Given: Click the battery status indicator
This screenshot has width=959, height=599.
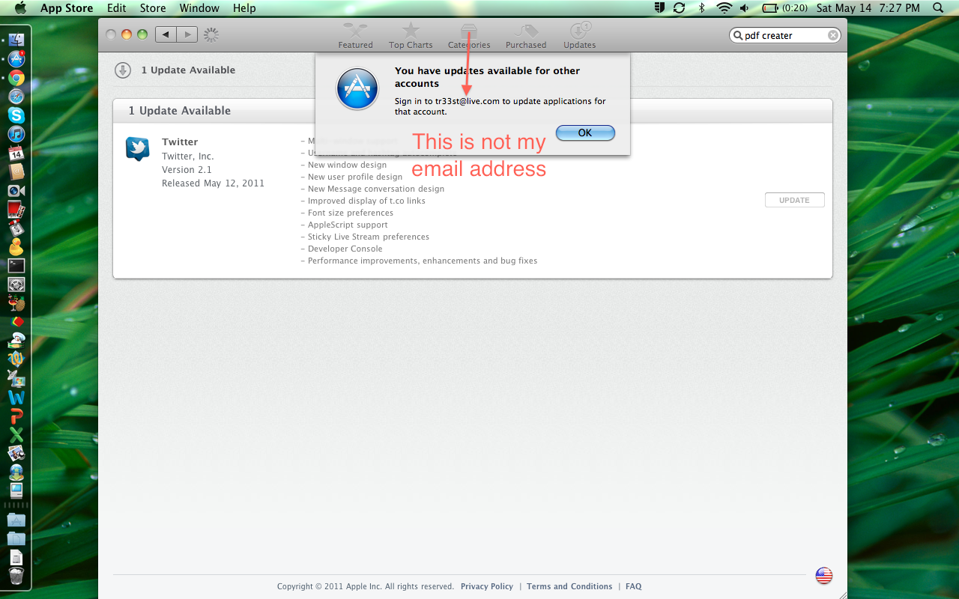Looking at the screenshot, I should coord(785,8).
